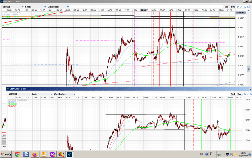Open Google Chrome from the taskbar
Image resolution: width=252 pixels, height=158 pixels.
coord(17,154)
